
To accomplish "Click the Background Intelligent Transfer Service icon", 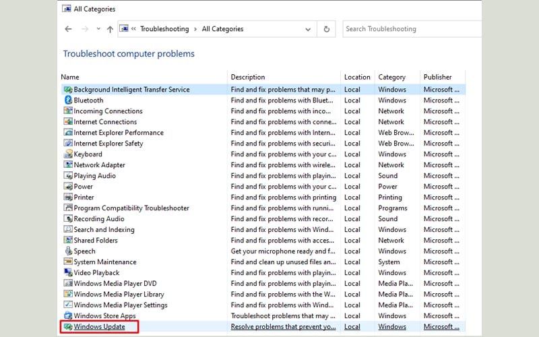I will [68, 90].
